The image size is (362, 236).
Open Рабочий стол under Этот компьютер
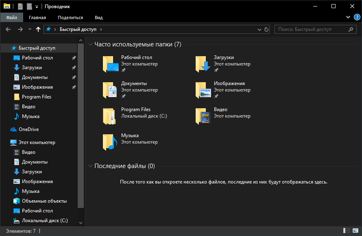[x=37, y=211]
